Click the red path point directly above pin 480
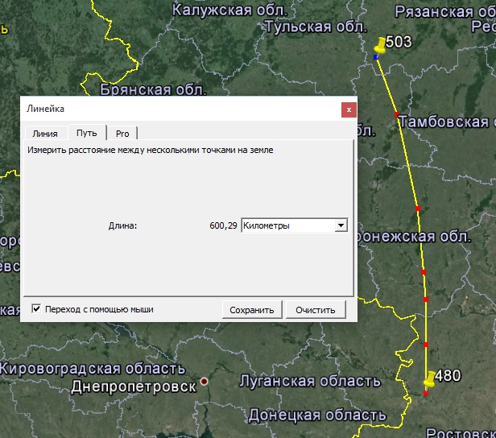The height and width of the screenshot is (438, 496). (x=425, y=344)
